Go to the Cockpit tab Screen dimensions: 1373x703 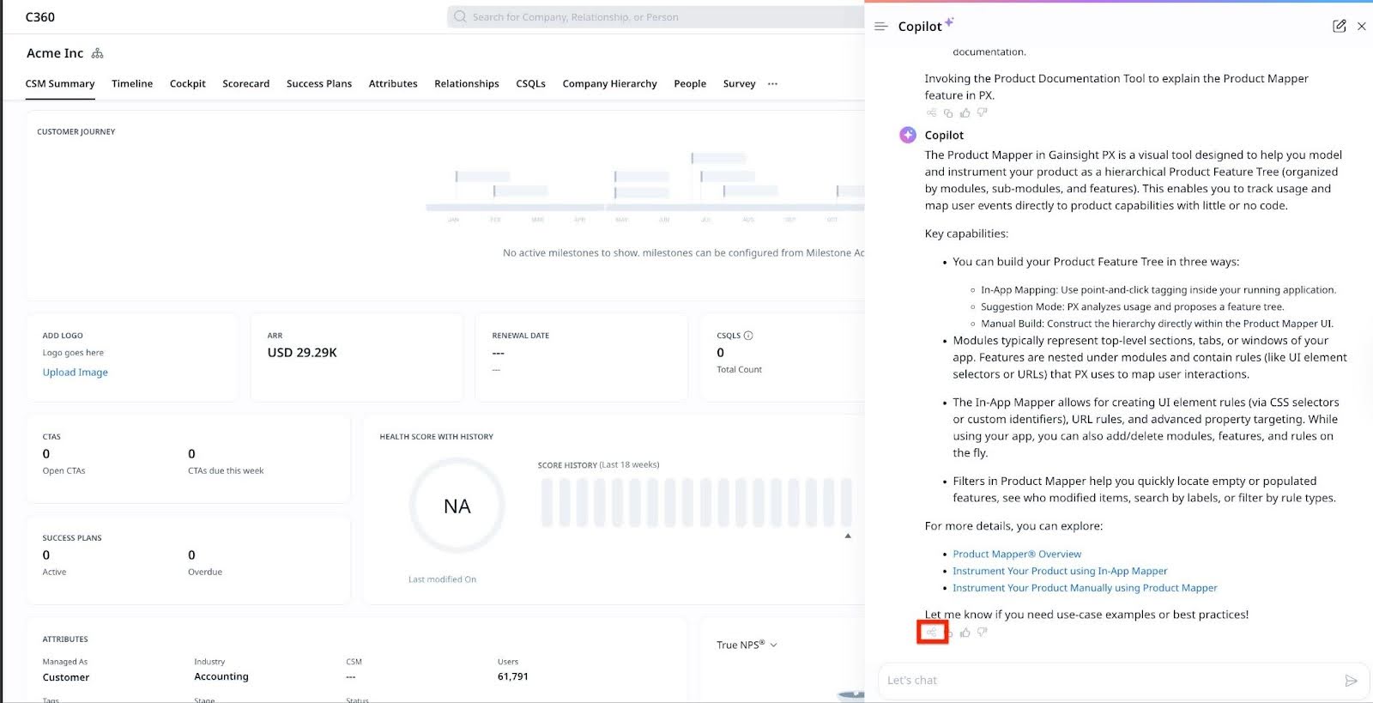tap(188, 84)
